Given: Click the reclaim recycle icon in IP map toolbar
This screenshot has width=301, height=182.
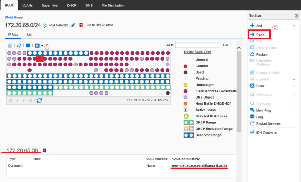Looking at the screenshot, I should [x=19, y=45].
